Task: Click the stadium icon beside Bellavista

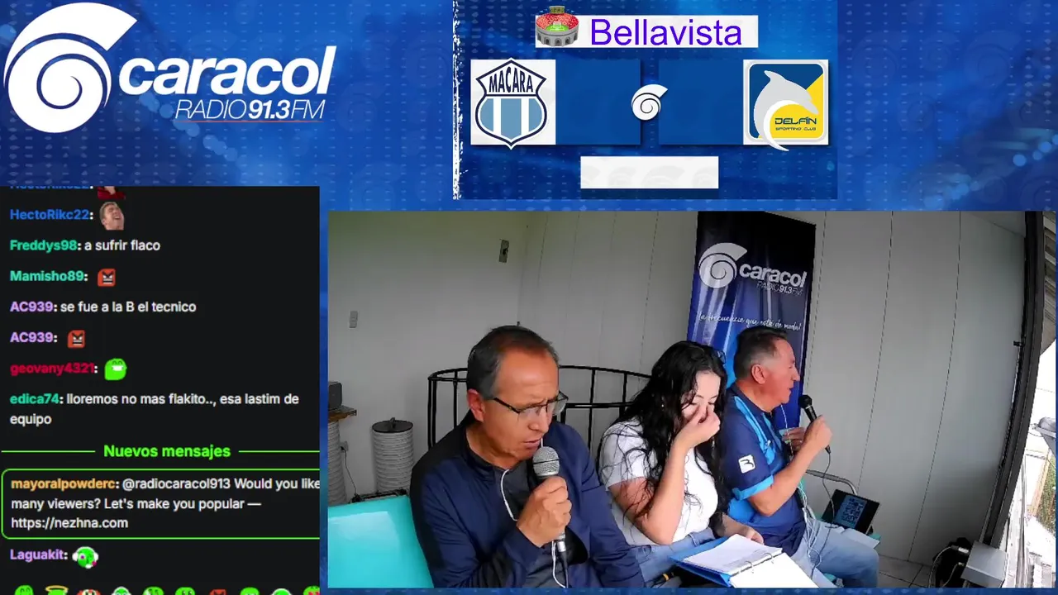Action: click(557, 27)
